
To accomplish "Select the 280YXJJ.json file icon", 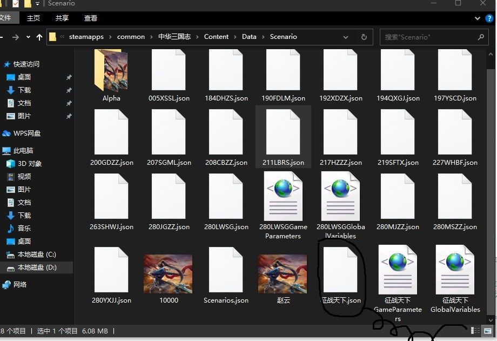I will (111, 270).
